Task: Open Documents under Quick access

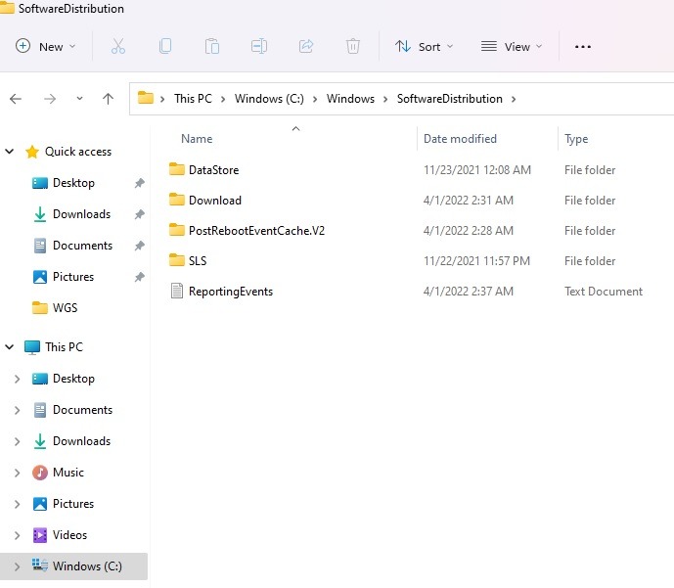Action: [x=82, y=246]
